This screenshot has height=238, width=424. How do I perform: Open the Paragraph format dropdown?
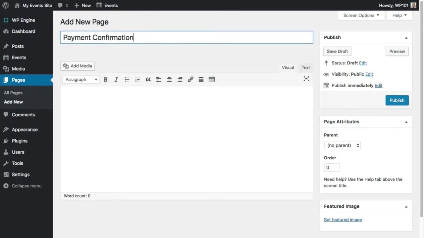(81, 79)
